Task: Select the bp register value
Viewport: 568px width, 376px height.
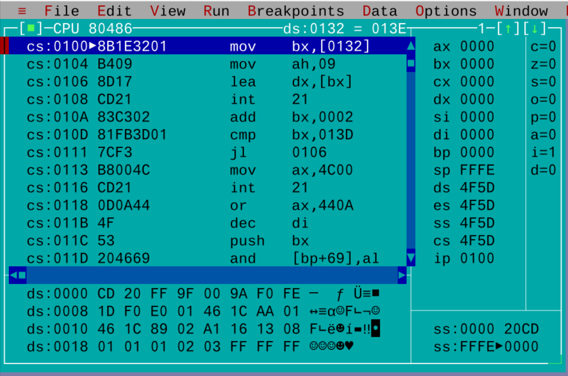Action: pos(477,152)
